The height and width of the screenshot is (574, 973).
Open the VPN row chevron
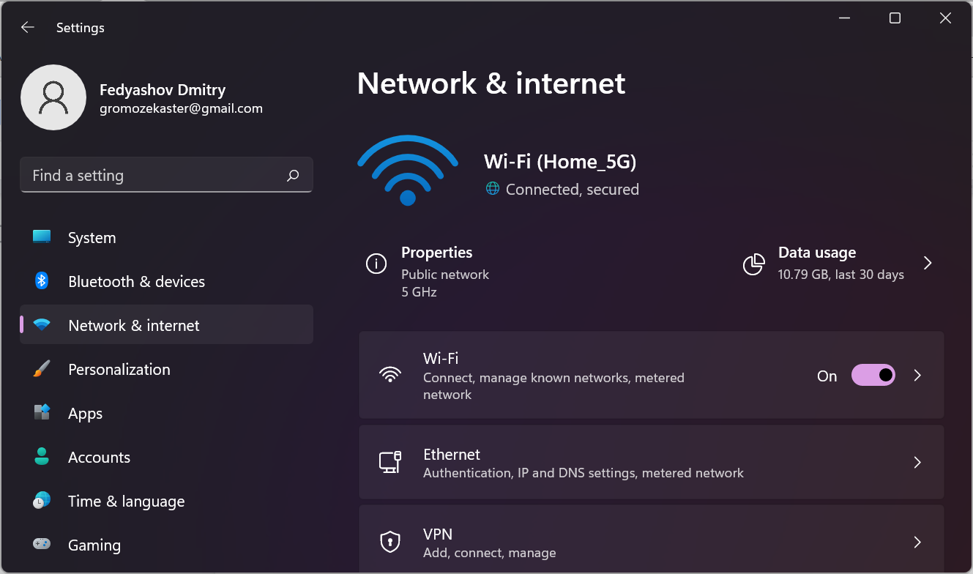917,543
